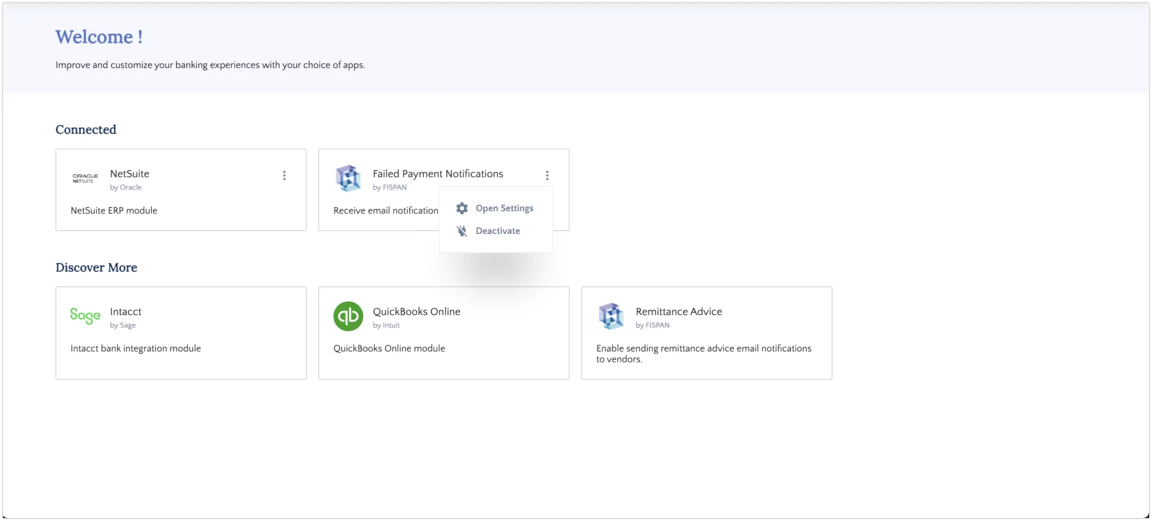This screenshot has height=521, width=1152.
Task: Toggle the Failed Payment Notifications three-dot menu
Action: 547,175
